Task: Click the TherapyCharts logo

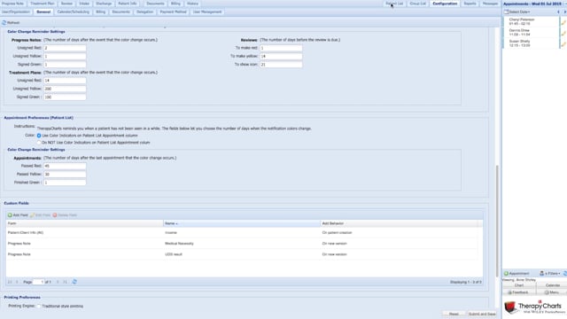Action: (535, 307)
